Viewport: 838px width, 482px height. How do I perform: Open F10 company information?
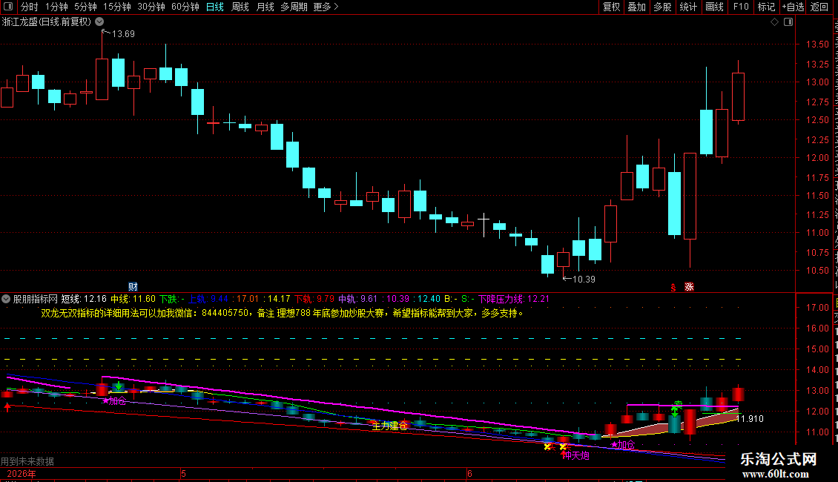(741, 7)
